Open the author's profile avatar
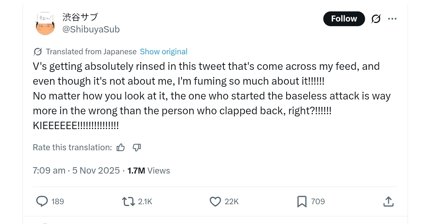The image size is (430, 224). pyautogui.click(x=45, y=24)
